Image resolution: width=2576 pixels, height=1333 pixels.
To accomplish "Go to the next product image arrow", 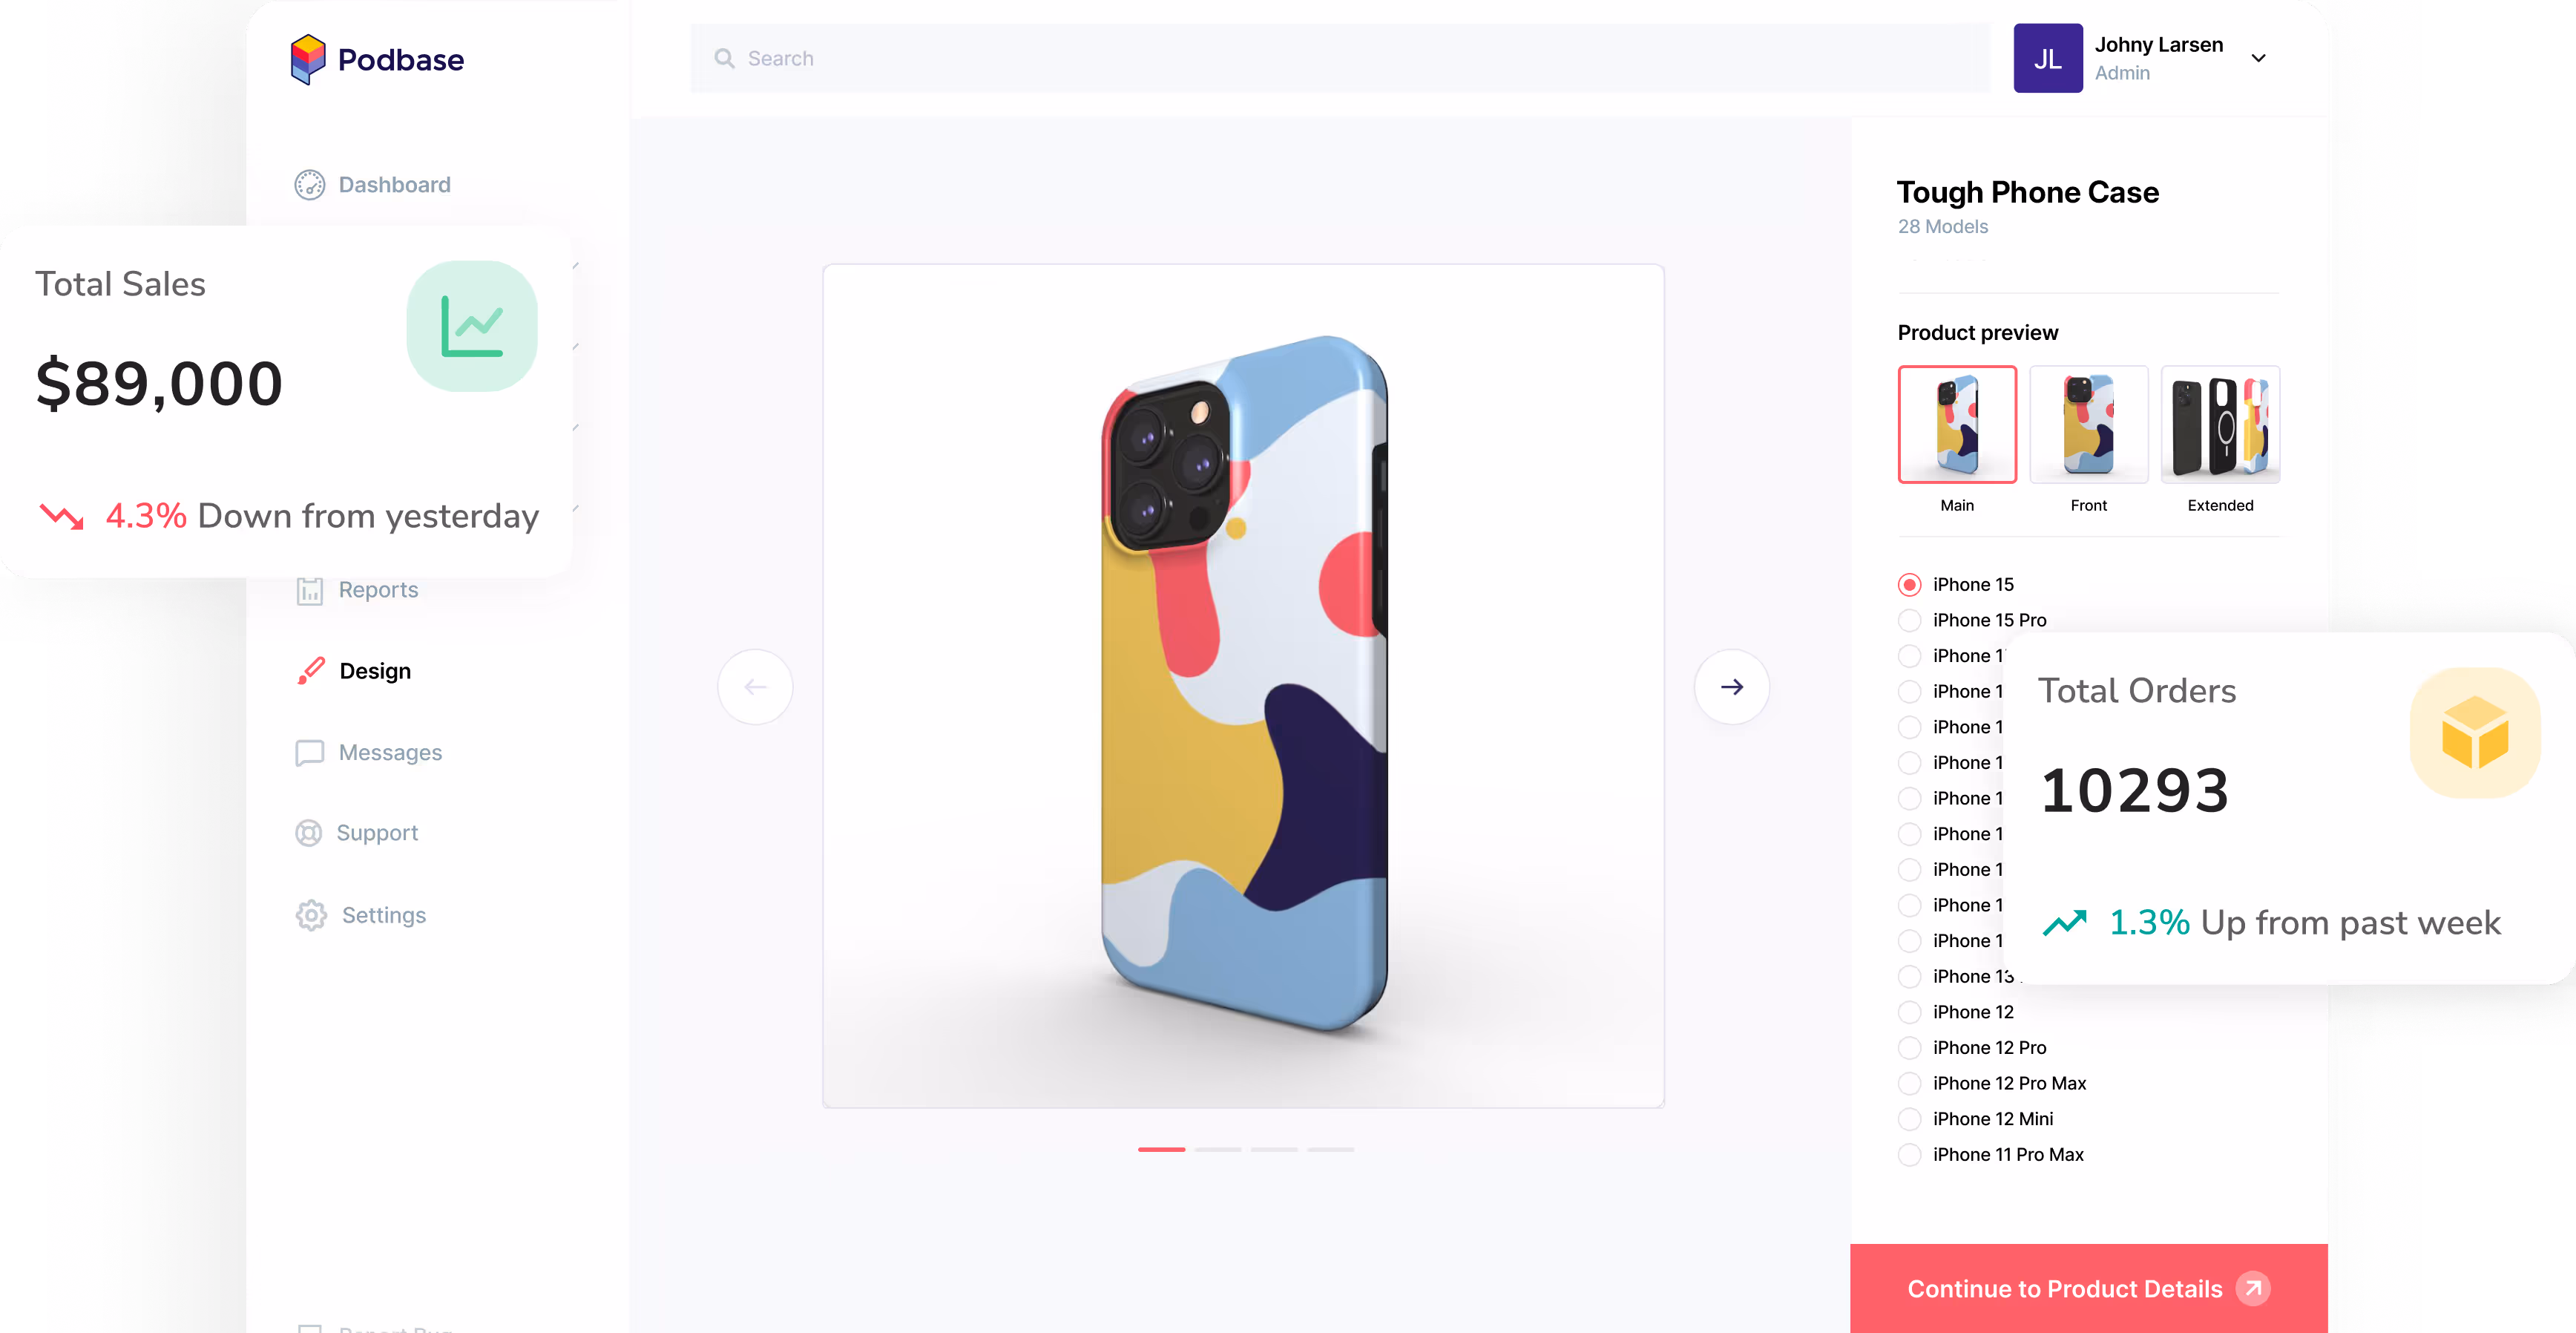I will click(1732, 687).
